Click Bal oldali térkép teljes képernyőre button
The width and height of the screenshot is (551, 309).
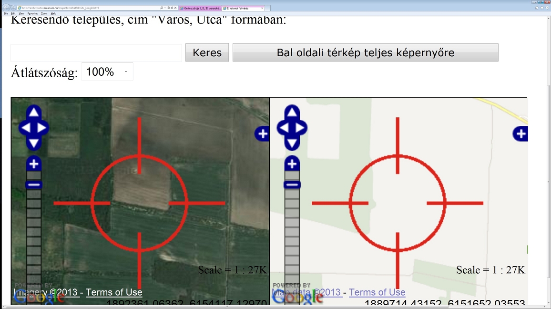click(x=366, y=53)
